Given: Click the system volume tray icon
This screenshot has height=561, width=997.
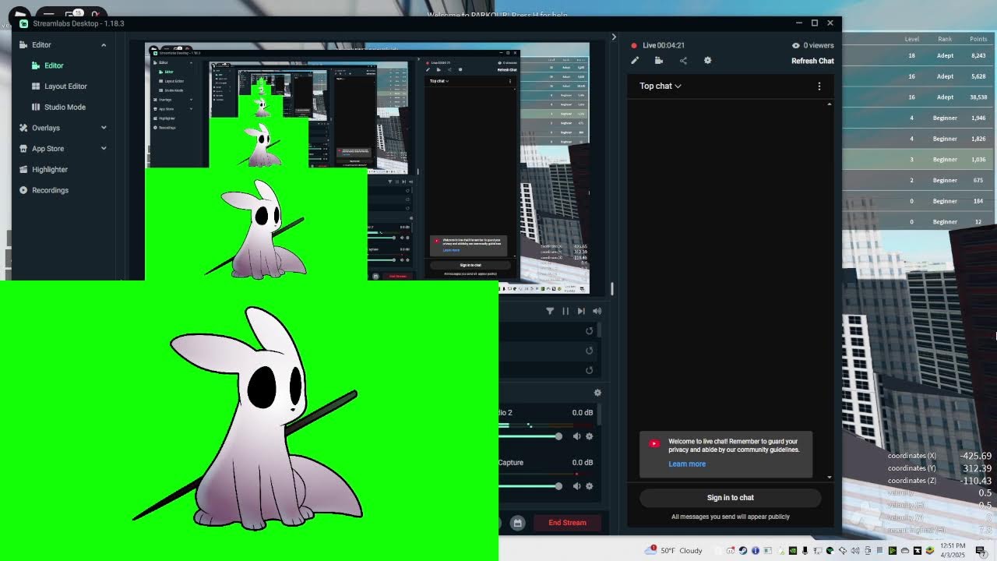Looking at the screenshot, I should (x=854, y=551).
